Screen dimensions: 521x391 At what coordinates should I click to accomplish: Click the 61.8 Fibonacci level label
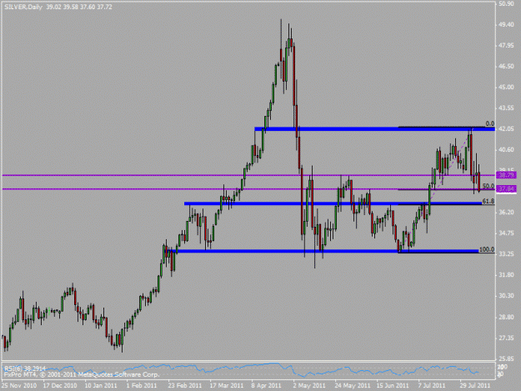coord(488,201)
